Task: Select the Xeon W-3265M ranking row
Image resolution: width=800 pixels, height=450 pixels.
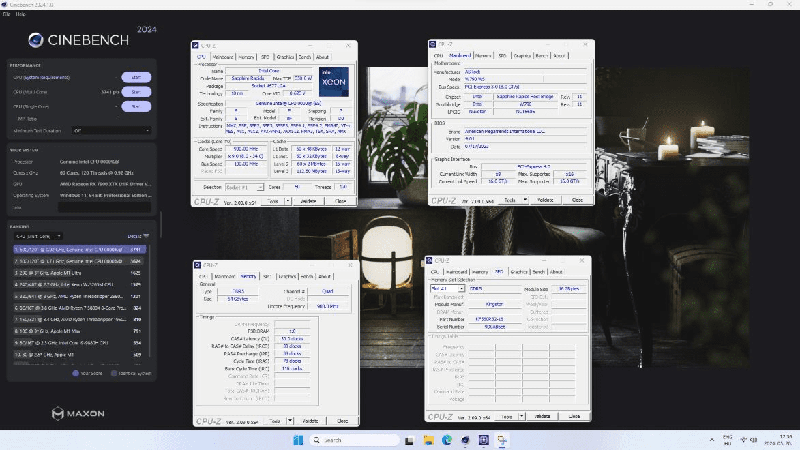Action: (x=80, y=285)
